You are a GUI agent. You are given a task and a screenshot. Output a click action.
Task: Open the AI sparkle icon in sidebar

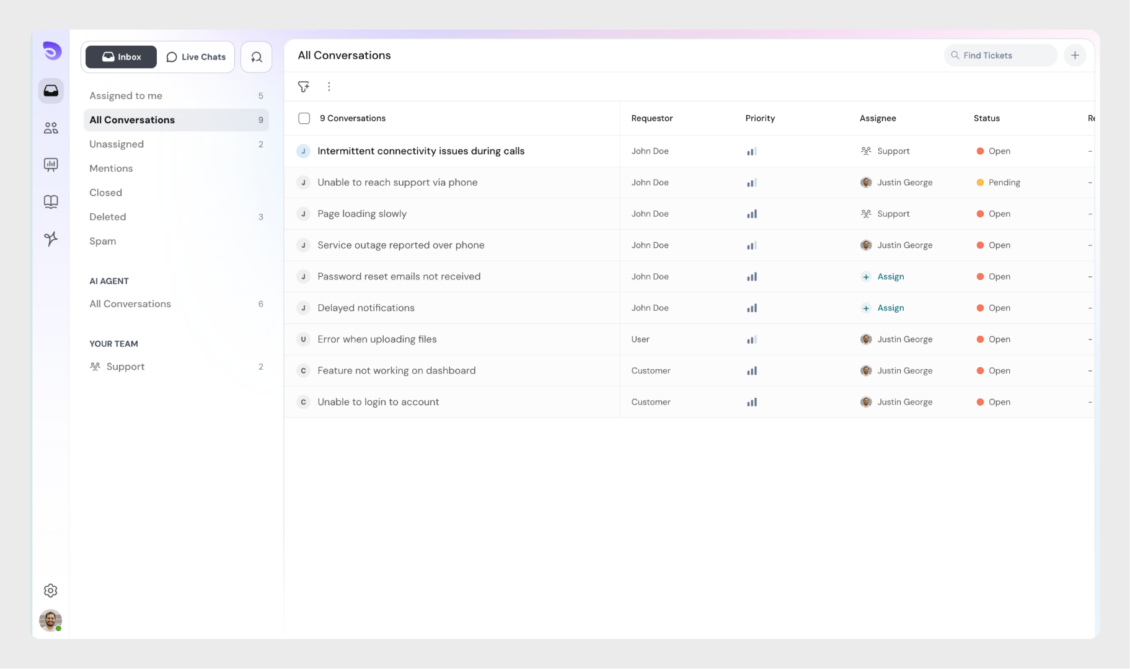tap(51, 239)
